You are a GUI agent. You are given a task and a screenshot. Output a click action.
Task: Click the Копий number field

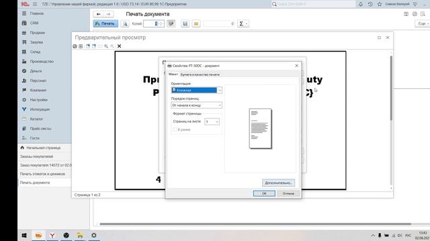coord(154,24)
